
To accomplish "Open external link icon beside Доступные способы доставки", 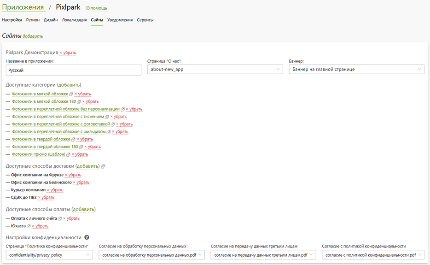I will tap(103, 166).
